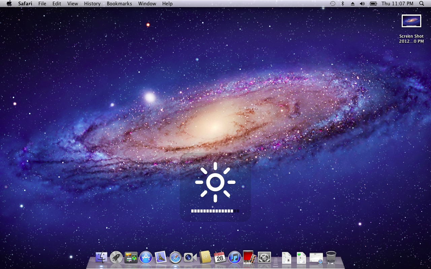431x269 pixels.
Task: Expand the volume menu bar control
Action: [362, 4]
